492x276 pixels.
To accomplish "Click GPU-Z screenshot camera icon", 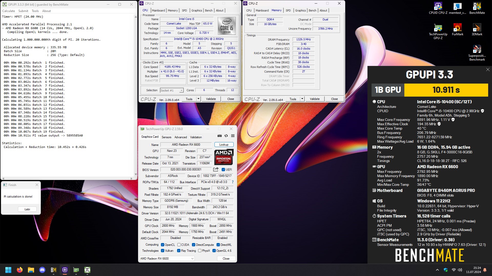I will click(x=220, y=136).
